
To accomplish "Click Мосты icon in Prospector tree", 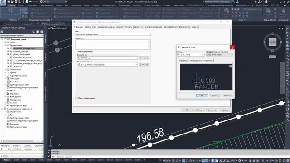I will click(8, 91).
